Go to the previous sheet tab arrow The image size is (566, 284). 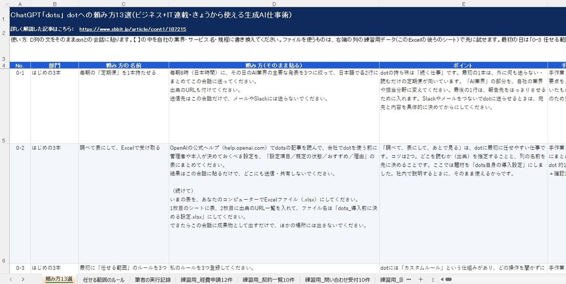point(10,279)
